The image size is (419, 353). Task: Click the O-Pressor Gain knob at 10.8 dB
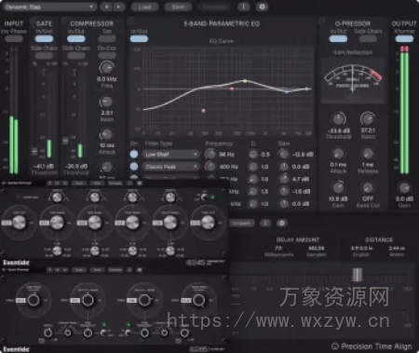[338, 187]
